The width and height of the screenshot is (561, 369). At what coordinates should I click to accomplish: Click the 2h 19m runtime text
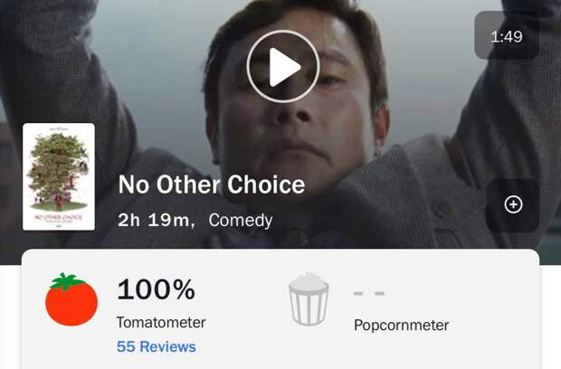pos(157,220)
